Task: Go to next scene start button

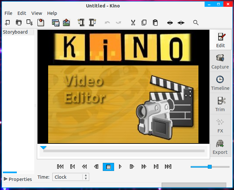Action: tap(156, 166)
